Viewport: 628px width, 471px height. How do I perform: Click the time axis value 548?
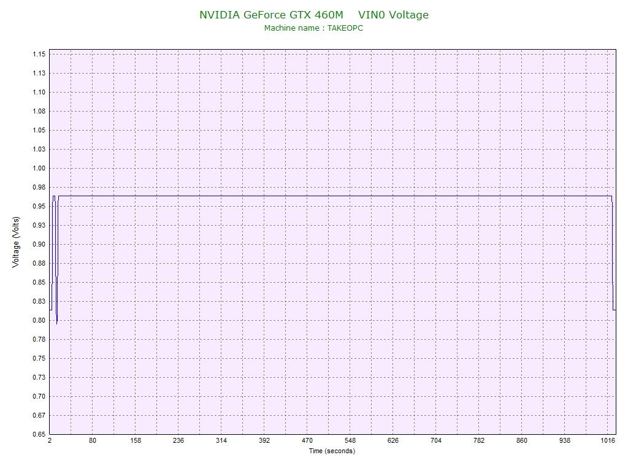pyautogui.click(x=350, y=440)
